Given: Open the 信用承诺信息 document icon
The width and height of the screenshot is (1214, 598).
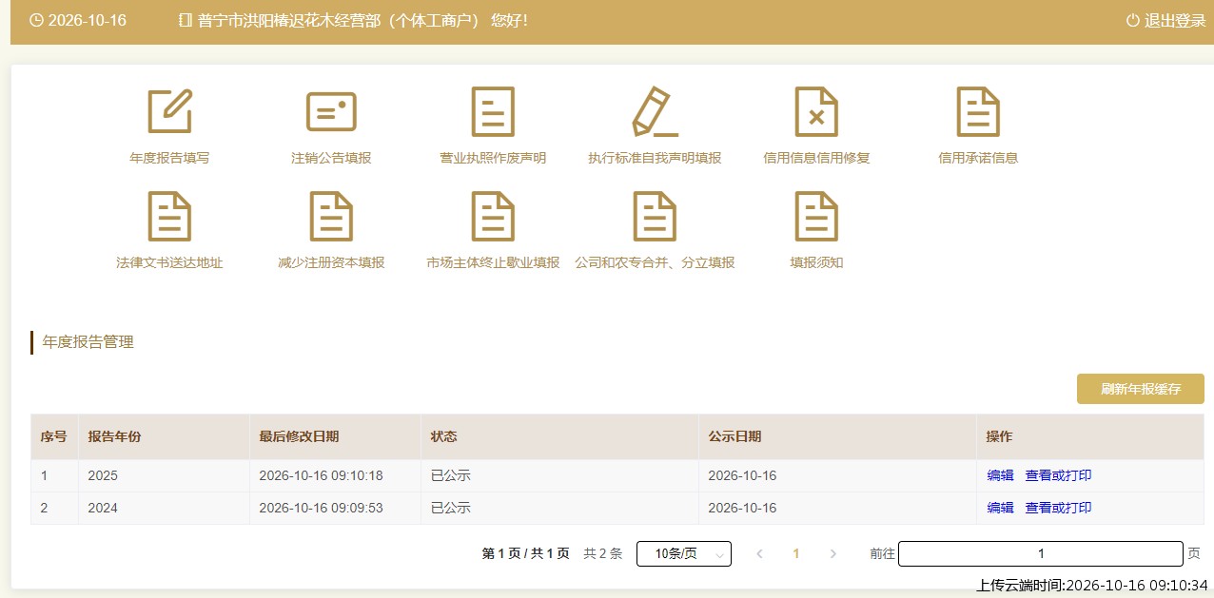Looking at the screenshot, I should click(978, 111).
